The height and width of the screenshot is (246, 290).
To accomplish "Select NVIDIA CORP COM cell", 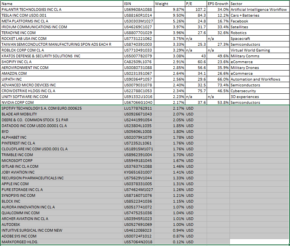I will click(62, 102).
